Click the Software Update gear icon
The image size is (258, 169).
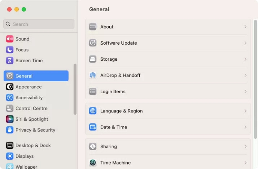click(93, 43)
